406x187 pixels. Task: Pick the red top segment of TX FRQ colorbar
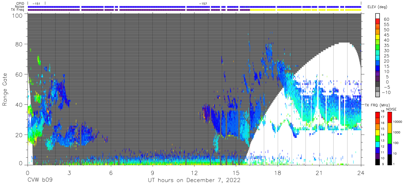(x=377, y=115)
